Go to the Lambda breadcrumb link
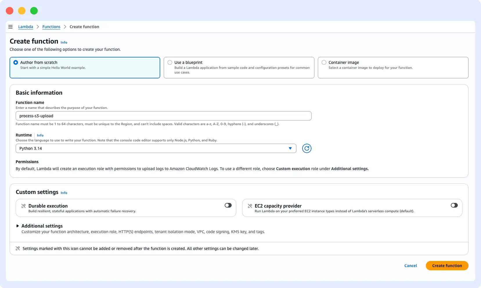 pos(26,27)
